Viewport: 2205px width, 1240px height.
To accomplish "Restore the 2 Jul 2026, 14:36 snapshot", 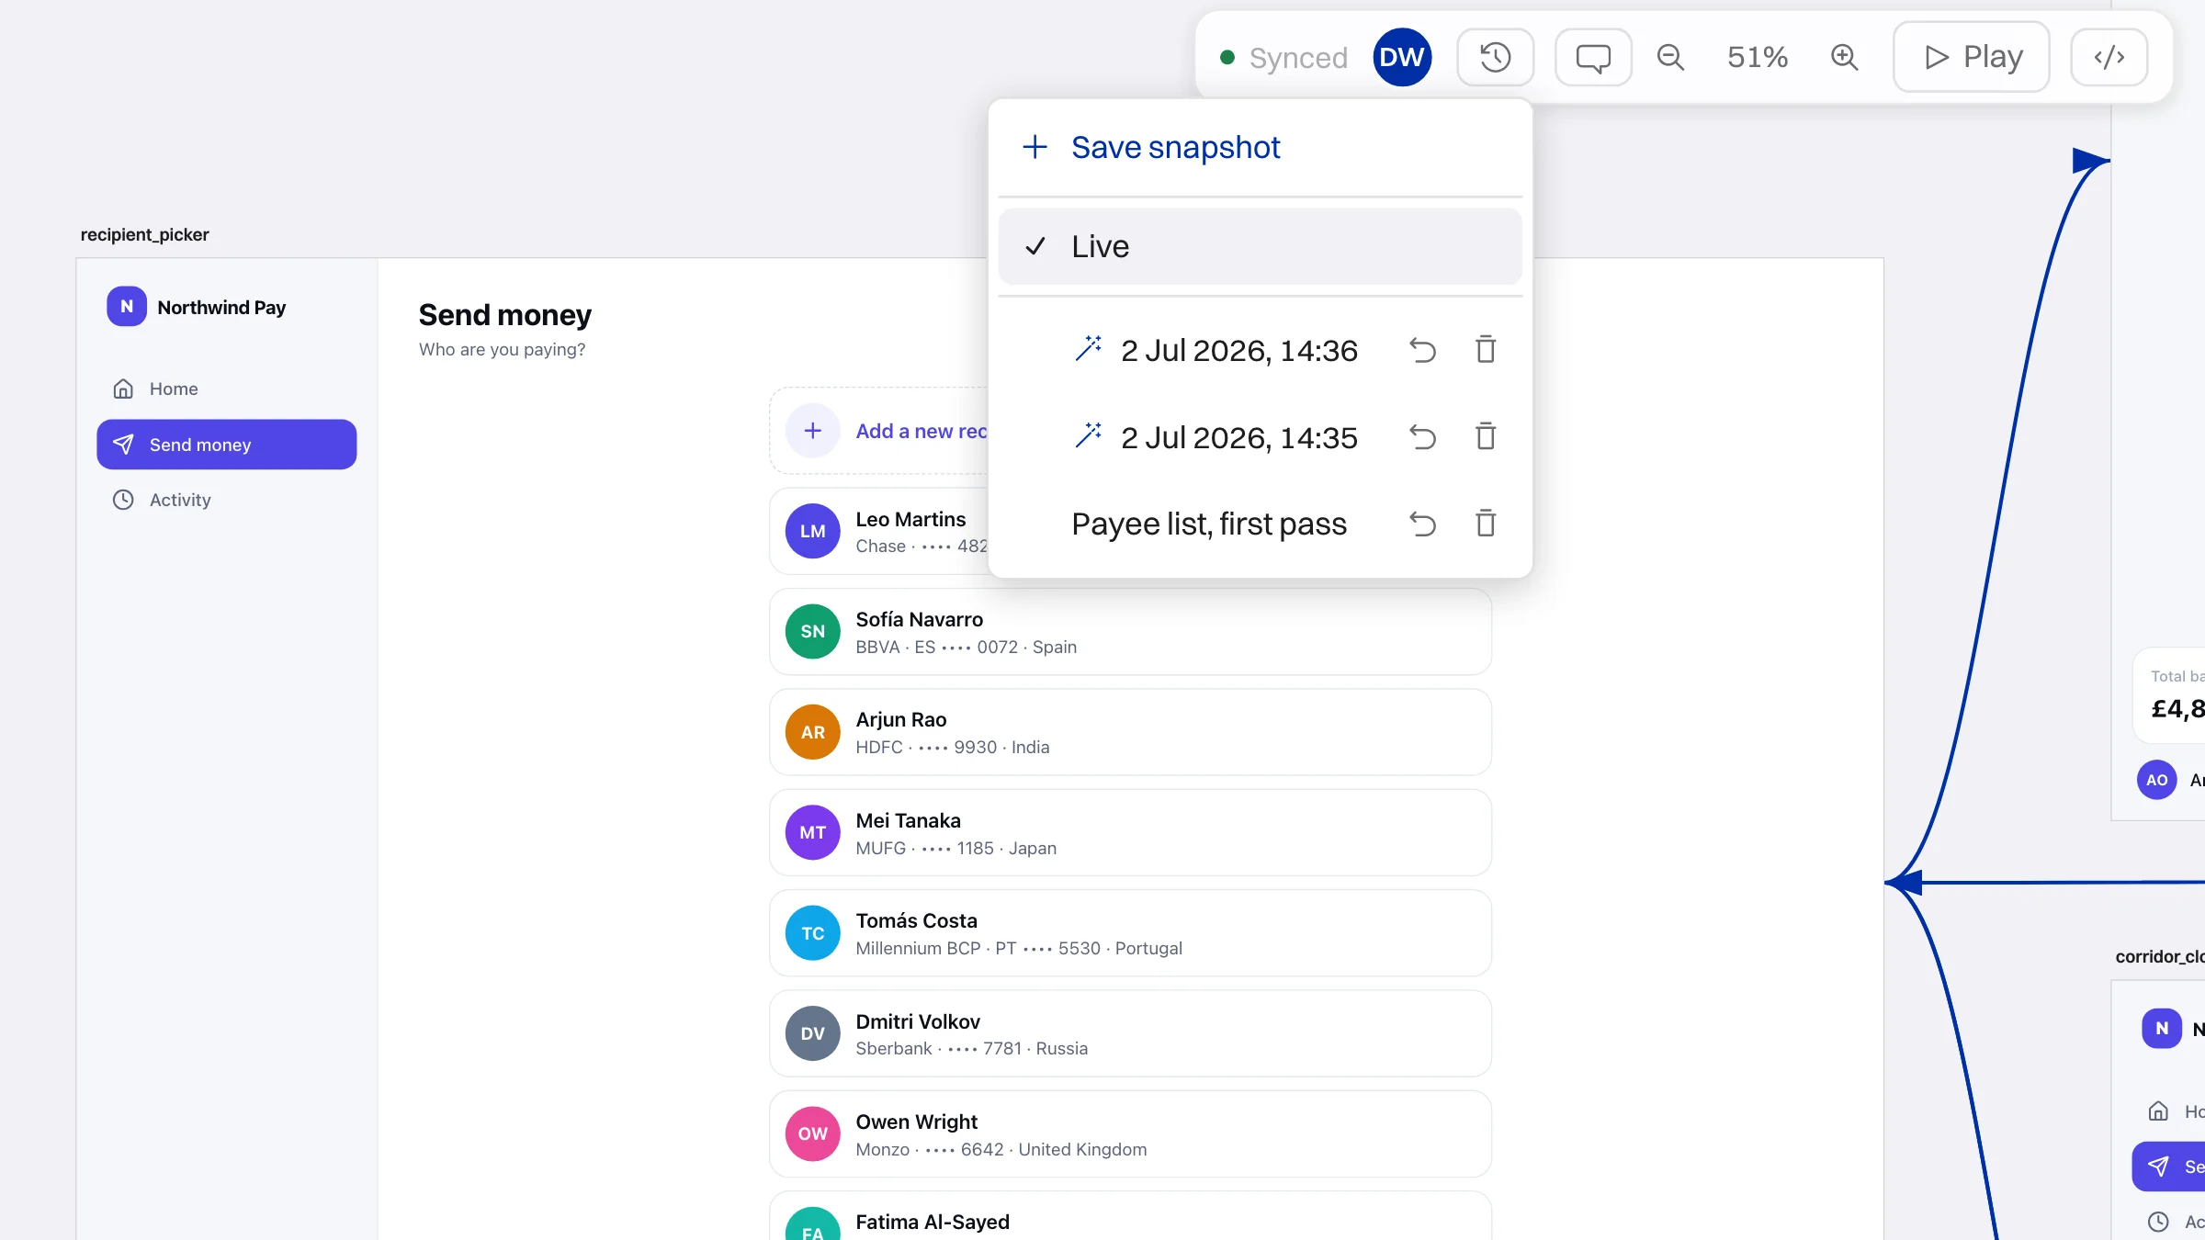I will tap(1422, 350).
